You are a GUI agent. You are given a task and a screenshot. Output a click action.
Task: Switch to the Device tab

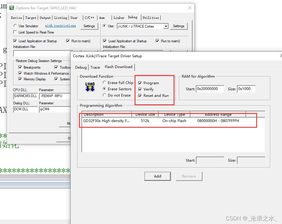(x=16, y=18)
